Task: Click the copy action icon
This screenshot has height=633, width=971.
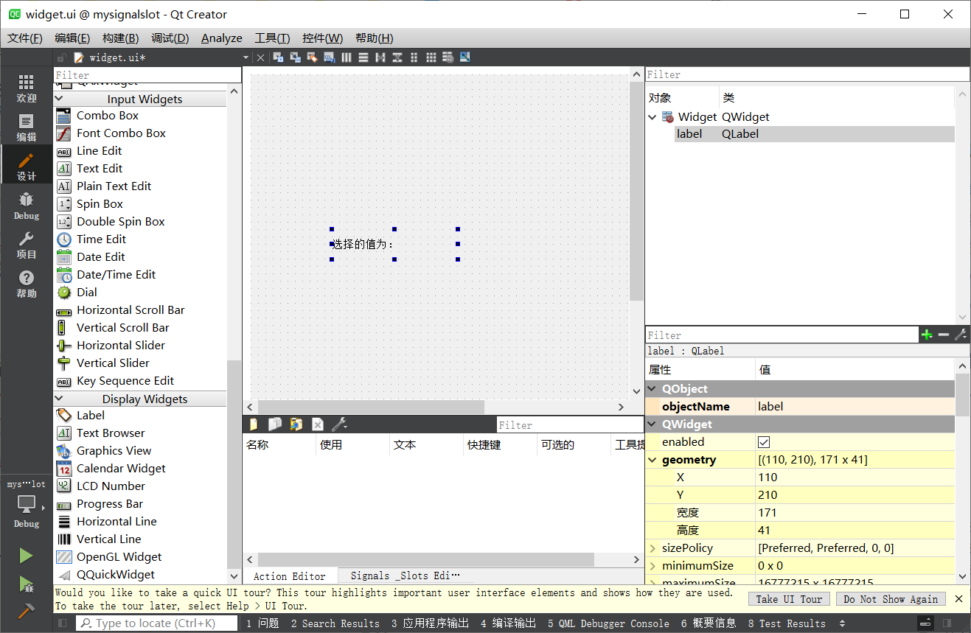Action: pos(275,424)
